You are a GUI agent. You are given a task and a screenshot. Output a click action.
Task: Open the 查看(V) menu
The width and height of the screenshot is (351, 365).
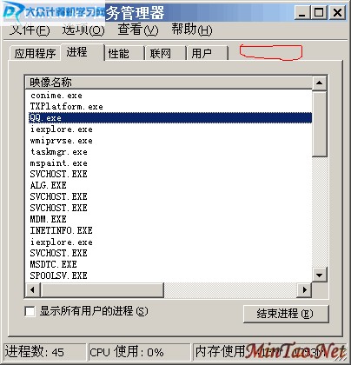coord(138,30)
